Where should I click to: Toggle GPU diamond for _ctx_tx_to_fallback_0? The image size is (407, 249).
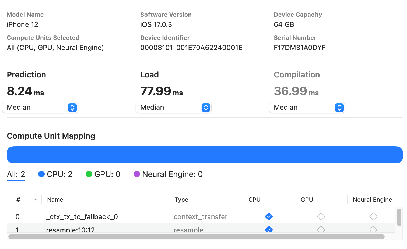(321, 216)
